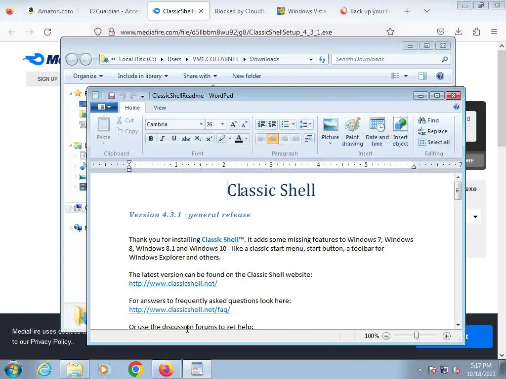Justify text in WordPad
506x379 pixels.
click(x=296, y=139)
